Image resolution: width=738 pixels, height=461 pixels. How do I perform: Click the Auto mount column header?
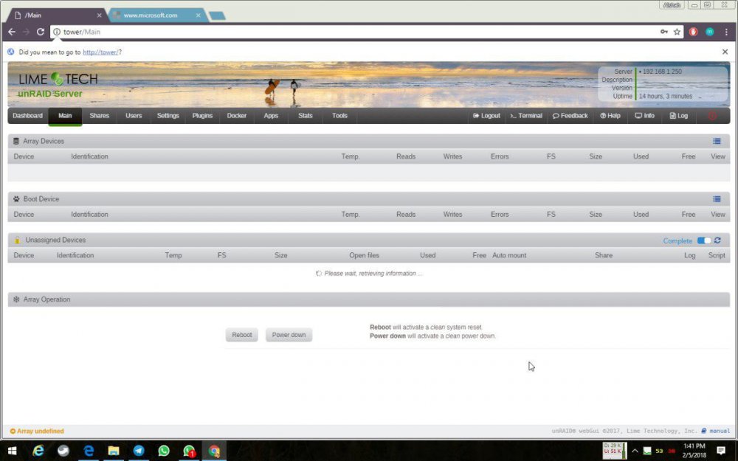(x=509, y=255)
